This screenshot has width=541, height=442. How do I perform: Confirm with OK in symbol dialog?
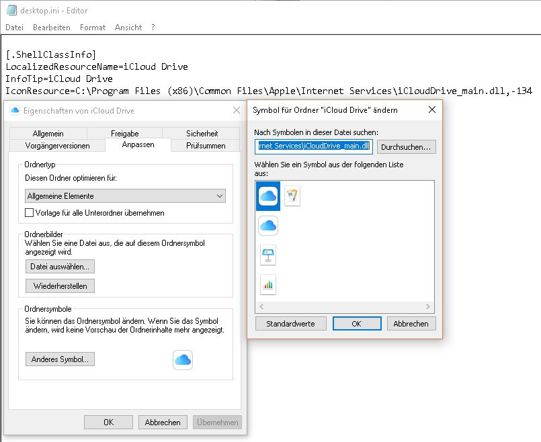357,324
